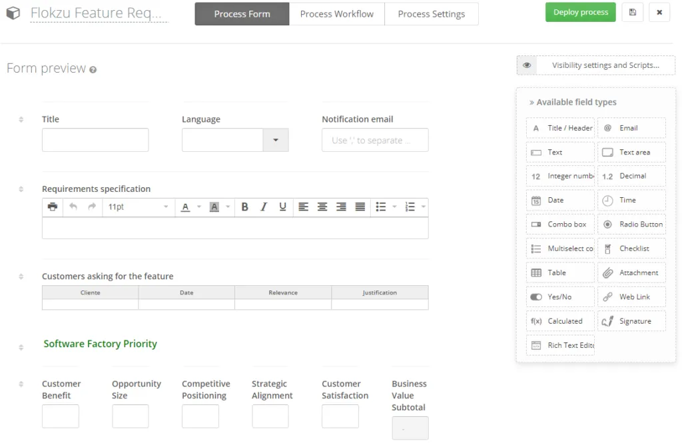
Task: Open the Language dropdown arrow
Action: [275, 140]
